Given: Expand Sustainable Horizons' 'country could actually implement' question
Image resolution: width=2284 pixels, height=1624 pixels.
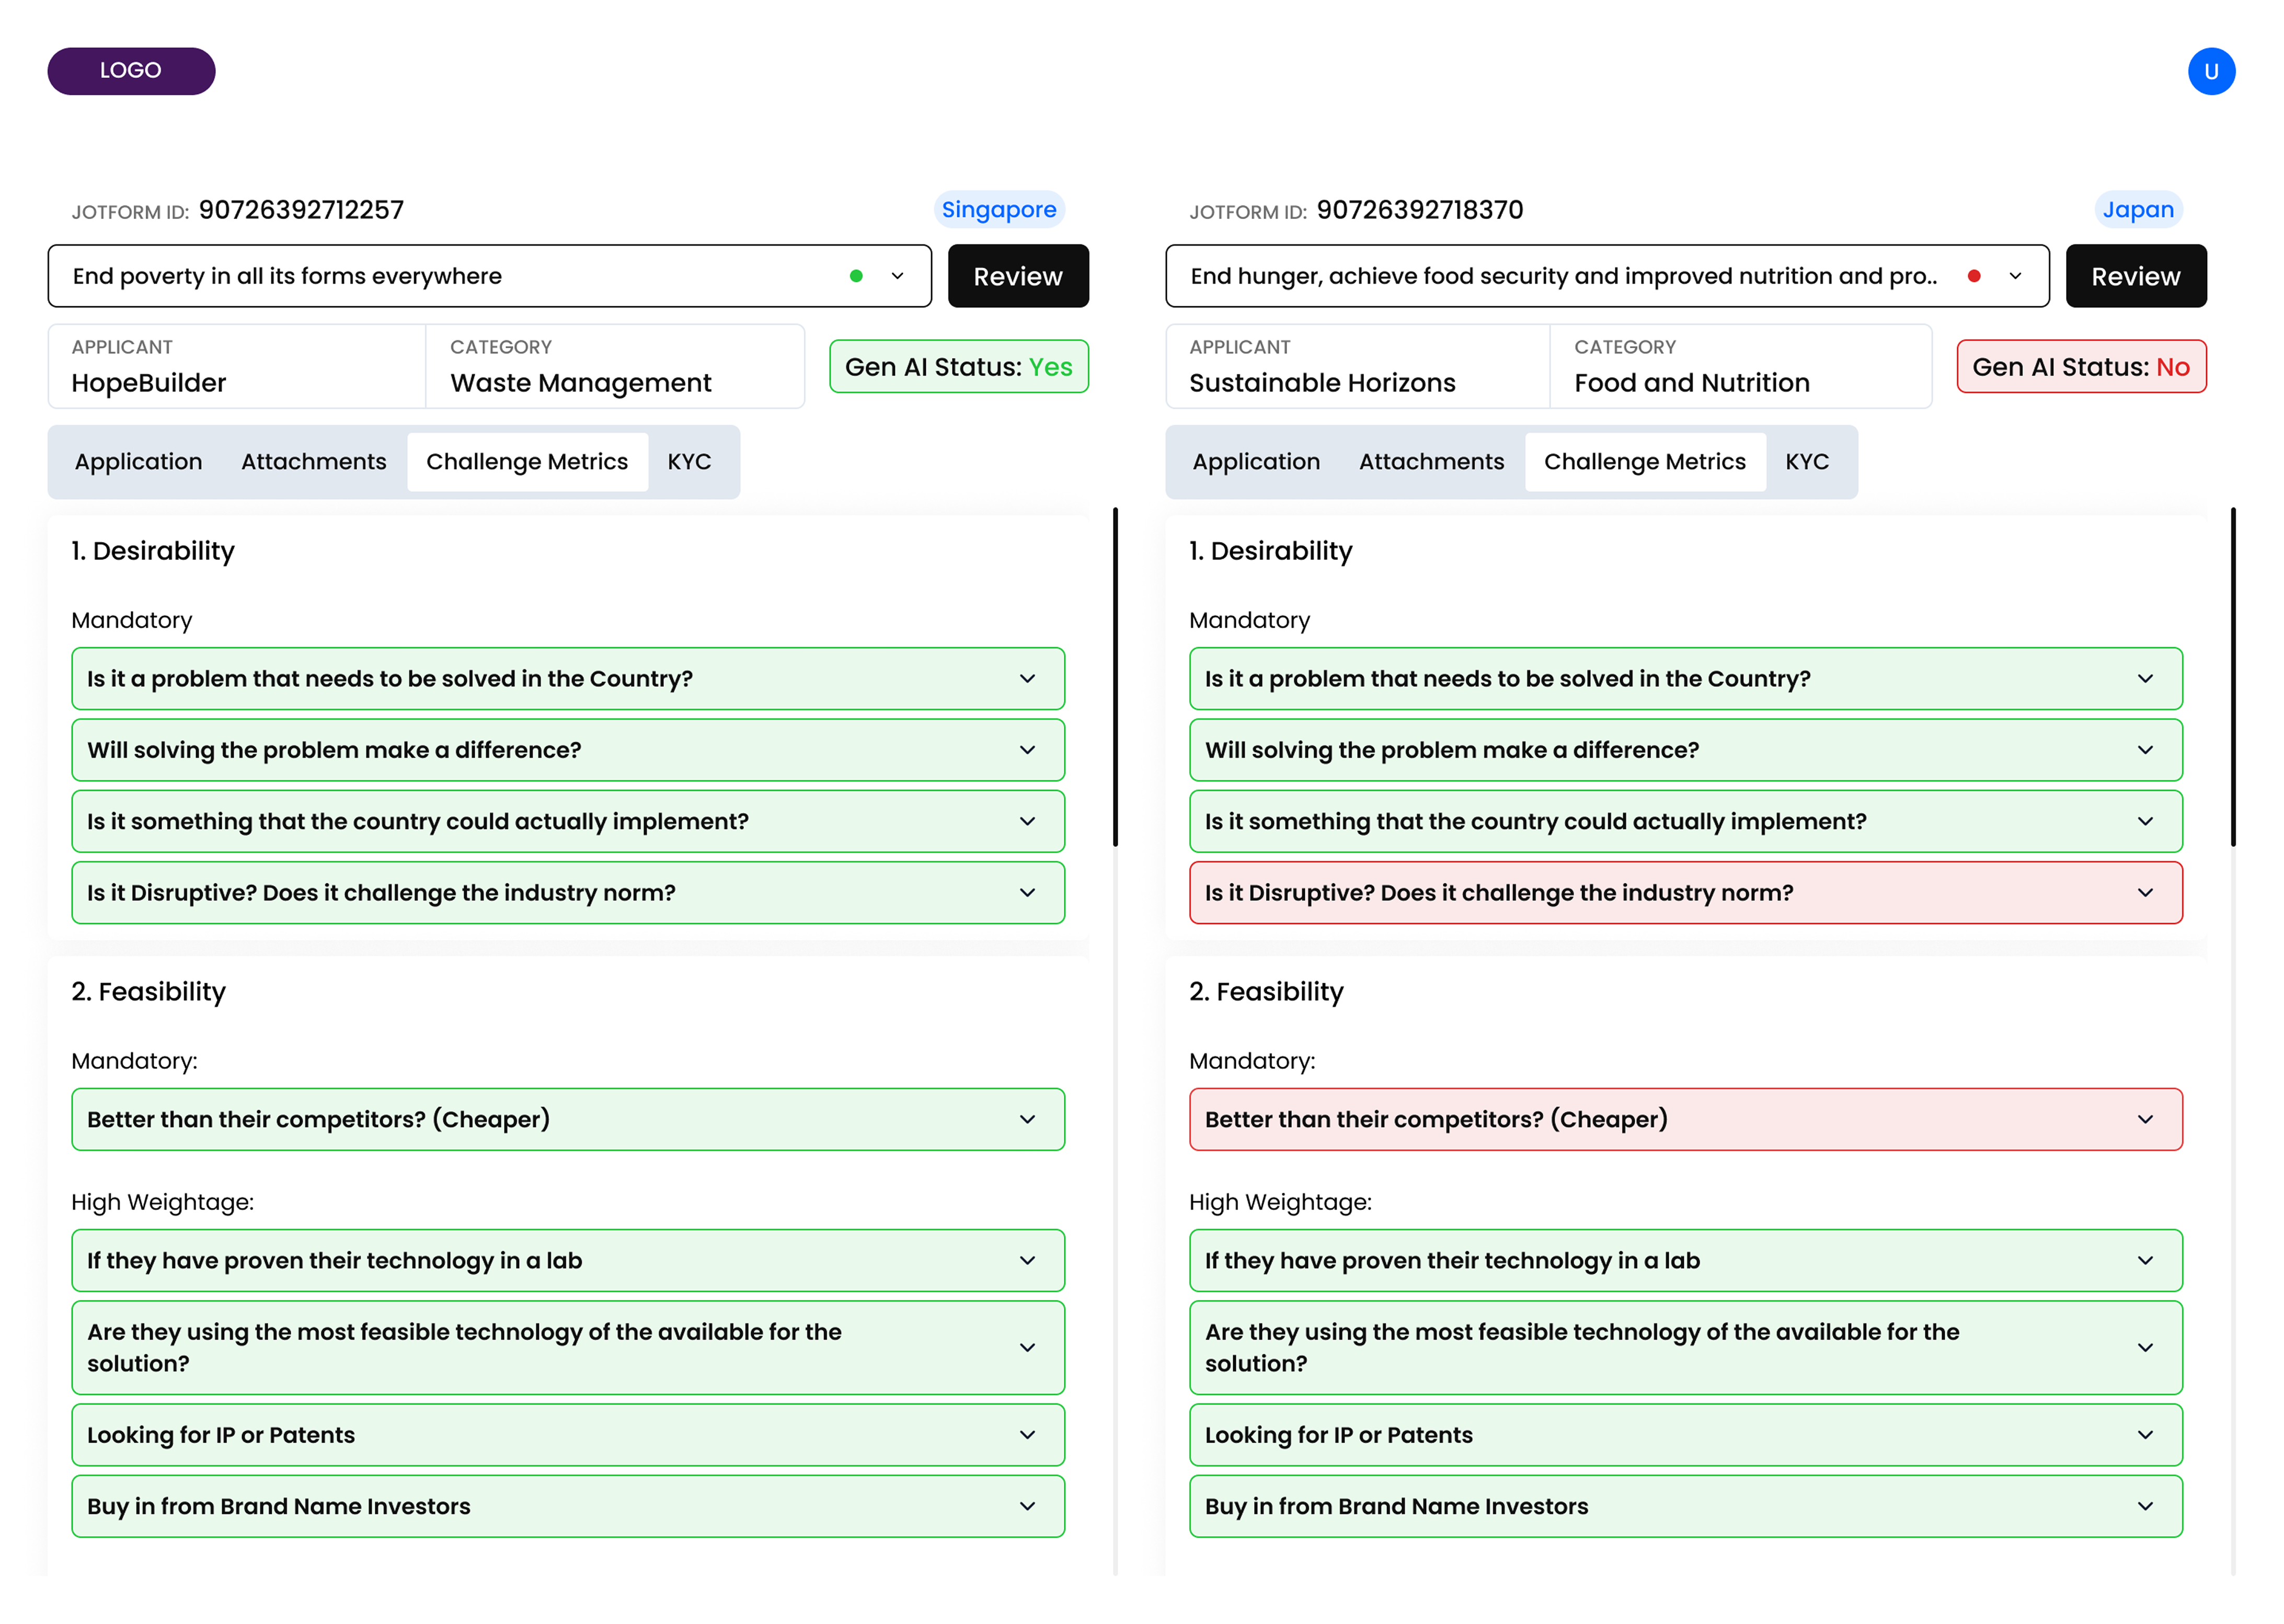Looking at the screenshot, I should click(x=1686, y=822).
